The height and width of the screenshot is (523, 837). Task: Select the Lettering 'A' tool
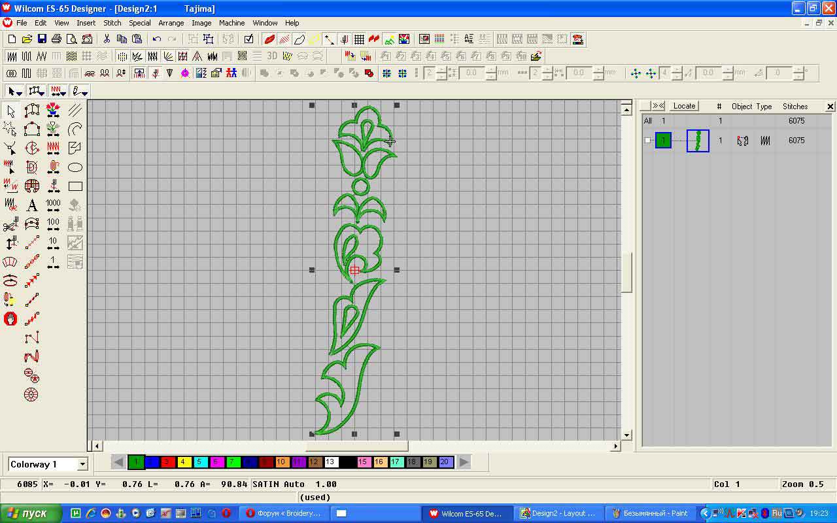click(31, 205)
